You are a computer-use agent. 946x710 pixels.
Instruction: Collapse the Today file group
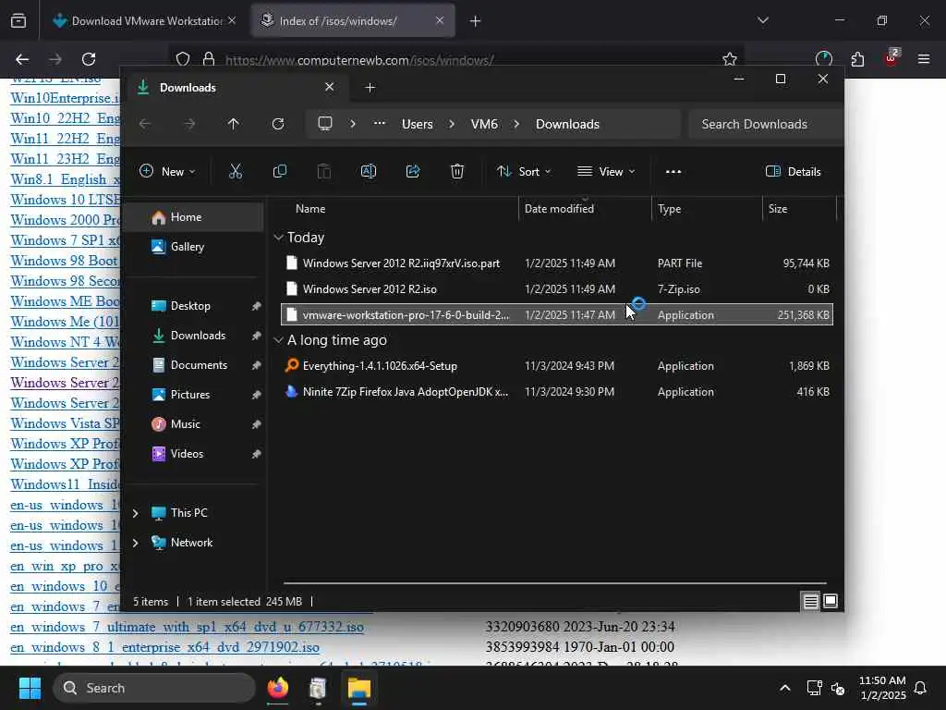tap(279, 238)
